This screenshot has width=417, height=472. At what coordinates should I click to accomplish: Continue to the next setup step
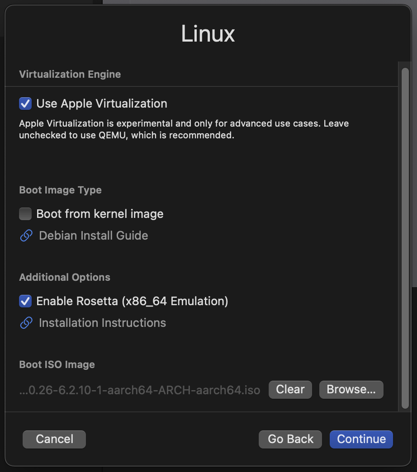tap(361, 439)
